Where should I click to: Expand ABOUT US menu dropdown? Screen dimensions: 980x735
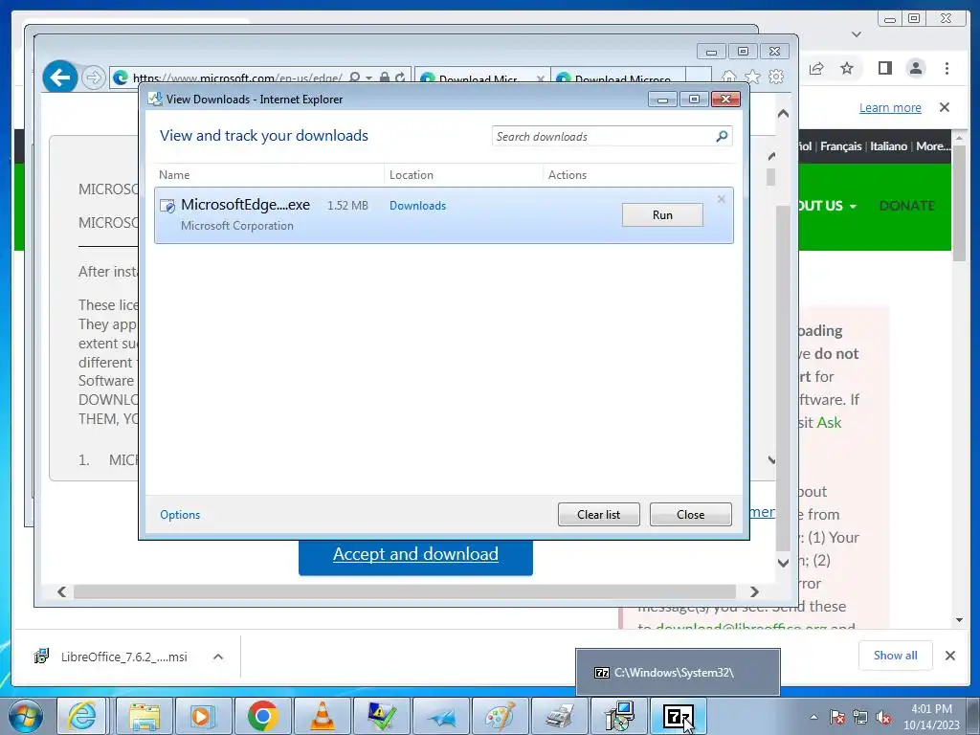point(827,206)
